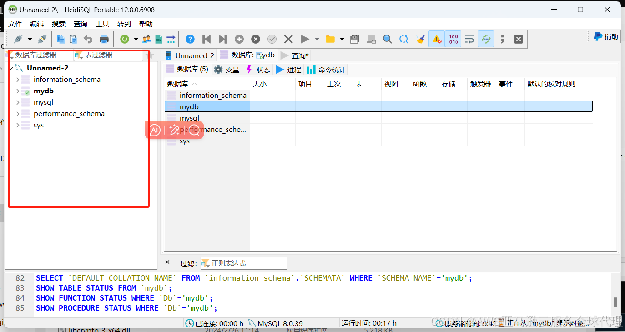The image size is (625, 332).
Task: Open find text with the magnifier icon
Action: [387, 39]
